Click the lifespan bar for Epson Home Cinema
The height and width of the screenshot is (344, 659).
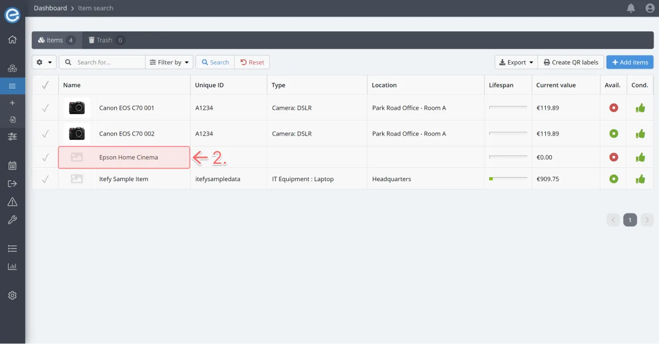(x=508, y=157)
